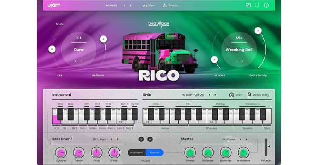This screenshot has height=165, width=318.
Task: Click the Me Gusta slider handle on the Kit dial
Action: point(104,39)
